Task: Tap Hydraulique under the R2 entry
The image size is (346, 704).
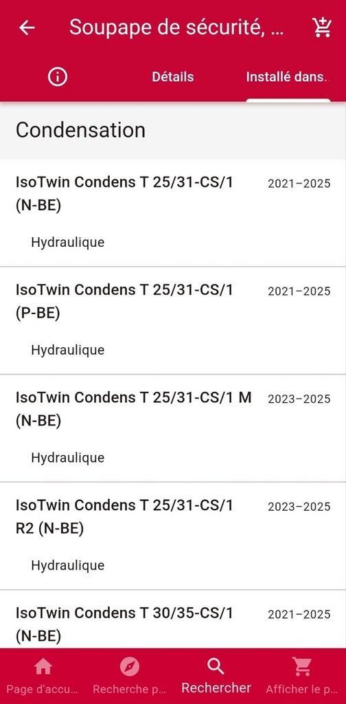Action: 68,566
